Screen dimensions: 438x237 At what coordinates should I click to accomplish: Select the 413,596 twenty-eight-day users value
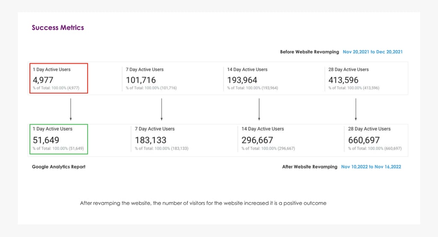[x=343, y=80]
